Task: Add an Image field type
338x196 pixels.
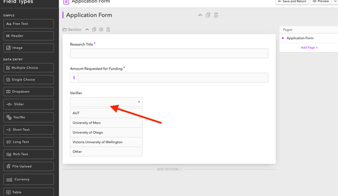Action: [x=28, y=48]
